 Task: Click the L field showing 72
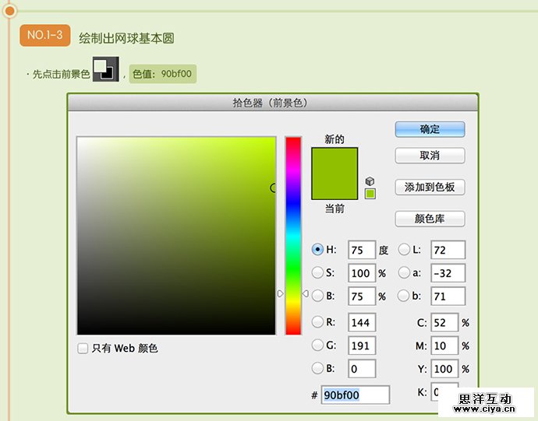point(448,250)
